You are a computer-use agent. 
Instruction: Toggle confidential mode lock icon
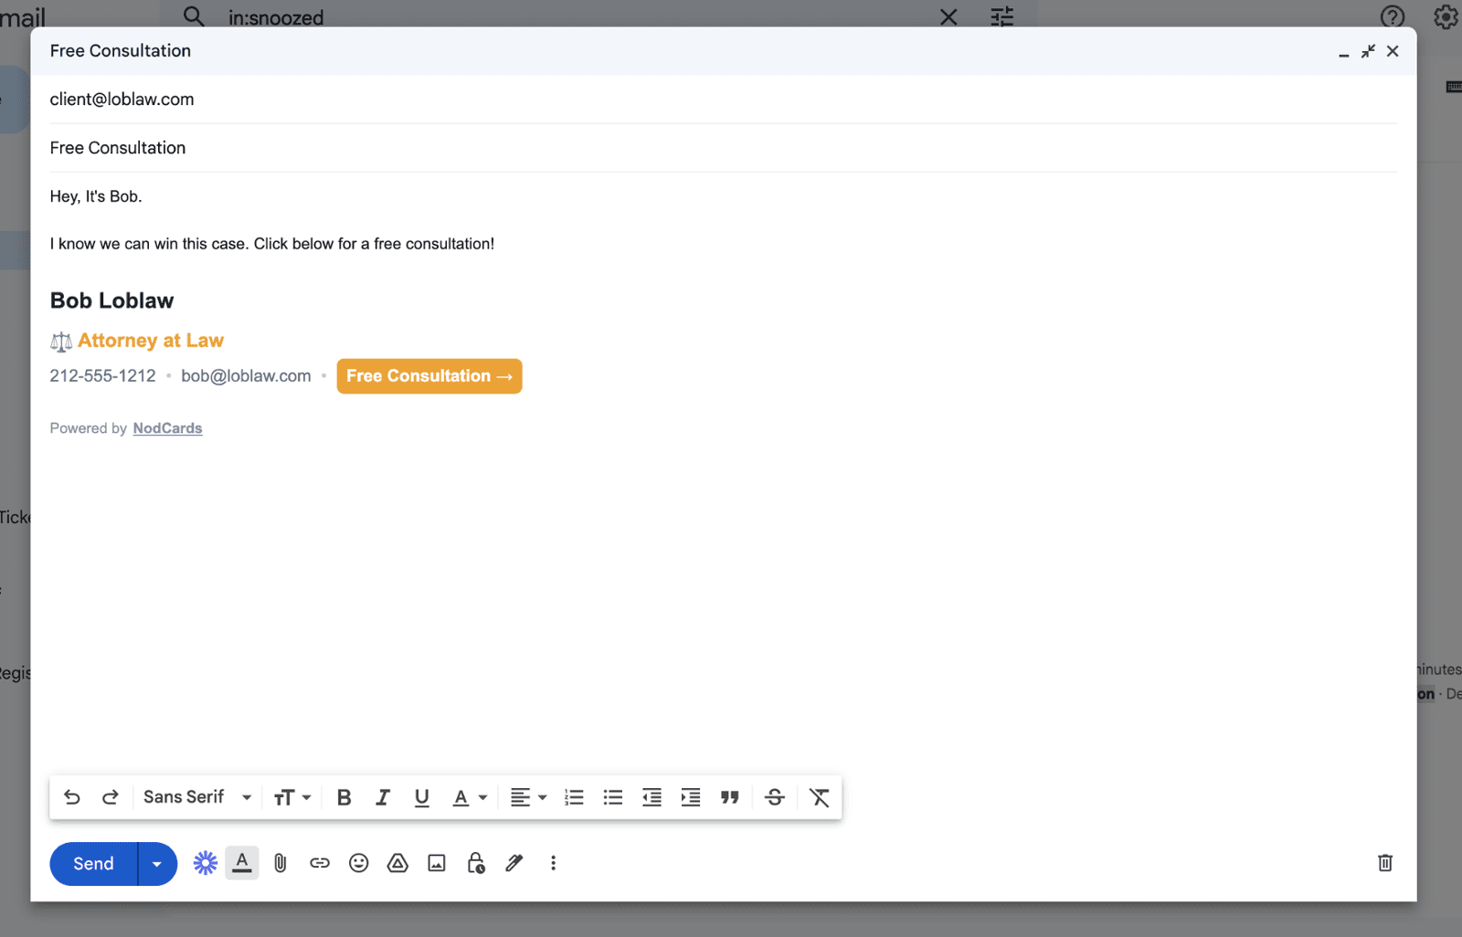click(x=476, y=863)
